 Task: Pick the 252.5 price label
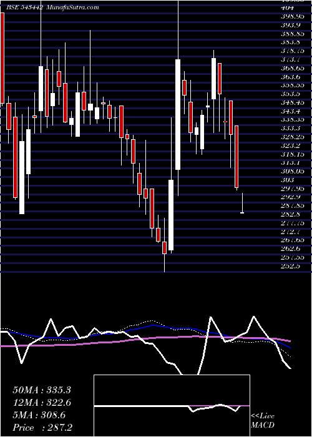pyautogui.click(x=291, y=266)
